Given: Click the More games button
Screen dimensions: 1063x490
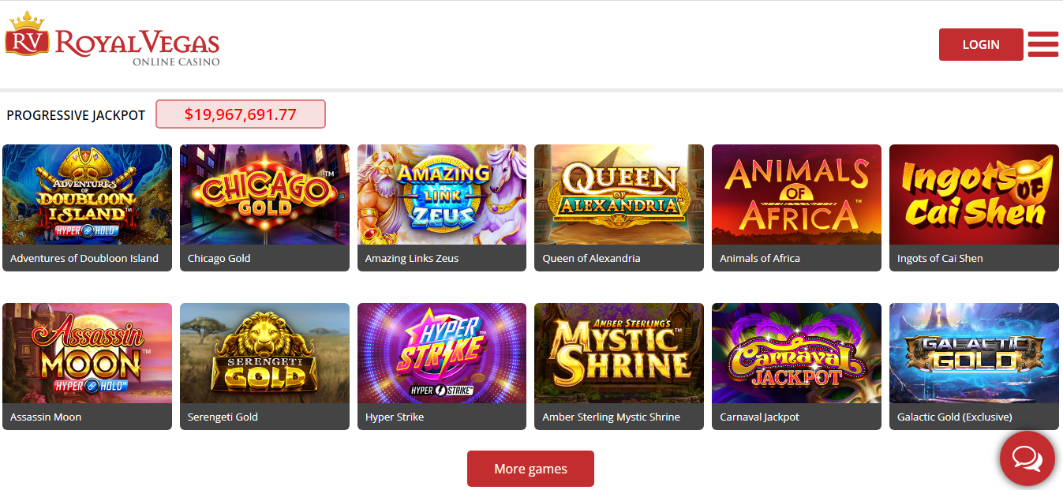Looking at the screenshot, I should 530,469.
